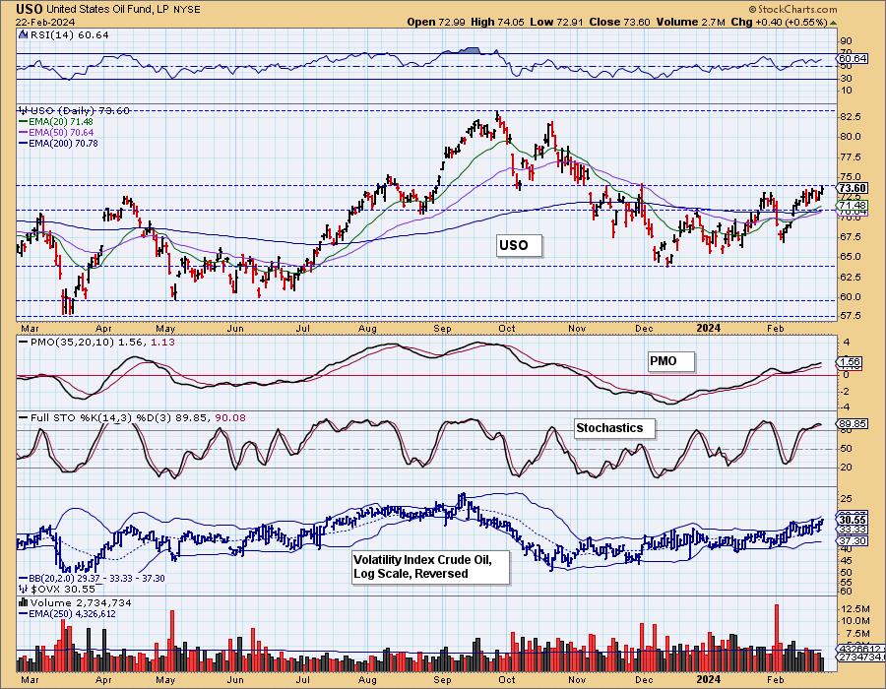Click the RSI(14) indicator icon
The width and height of the screenshot is (886, 689).
click(24, 34)
